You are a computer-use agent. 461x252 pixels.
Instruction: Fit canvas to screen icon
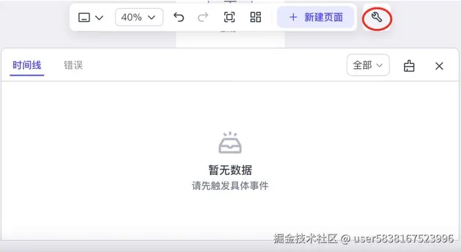pos(229,17)
